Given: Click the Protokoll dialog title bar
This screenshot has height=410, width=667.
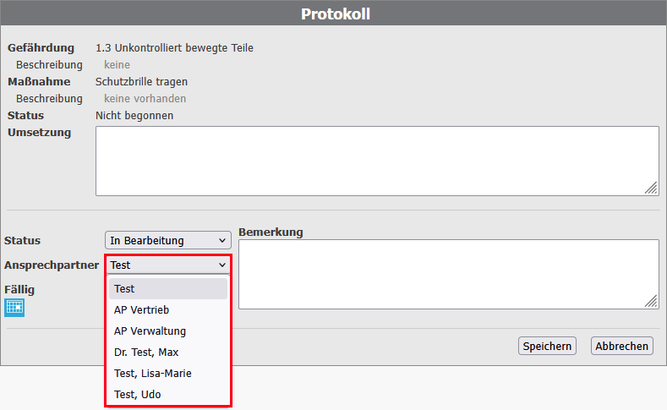Looking at the screenshot, I should point(333,14).
